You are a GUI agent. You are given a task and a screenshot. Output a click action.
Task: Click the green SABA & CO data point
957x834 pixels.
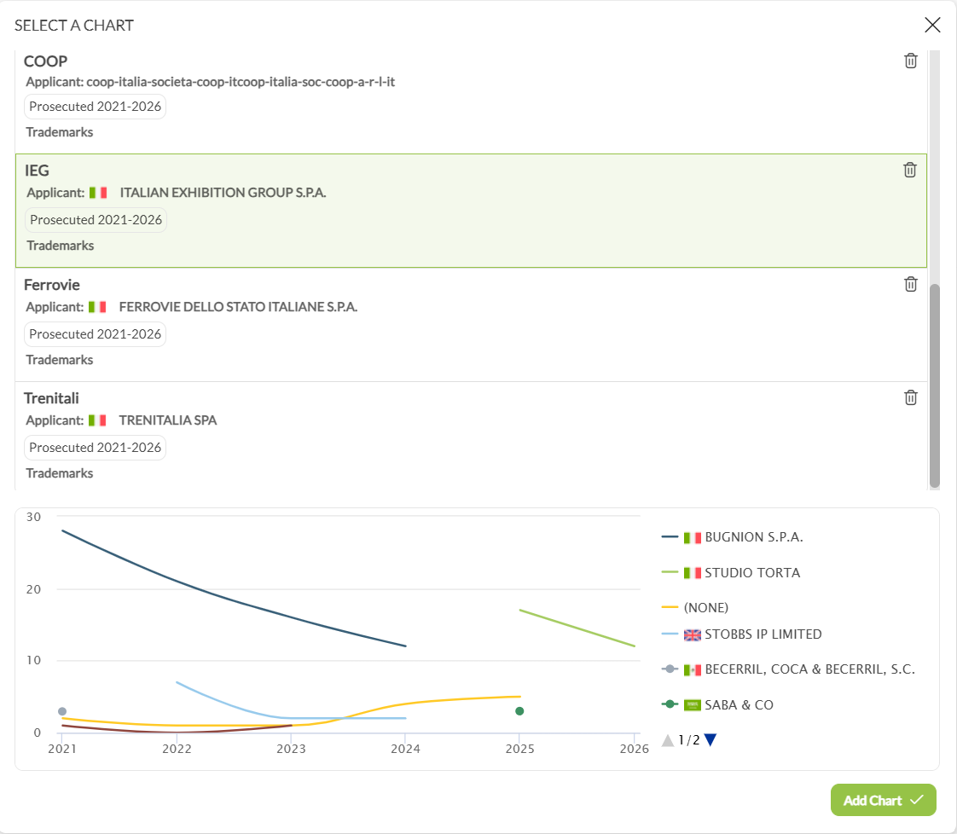(519, 710)
